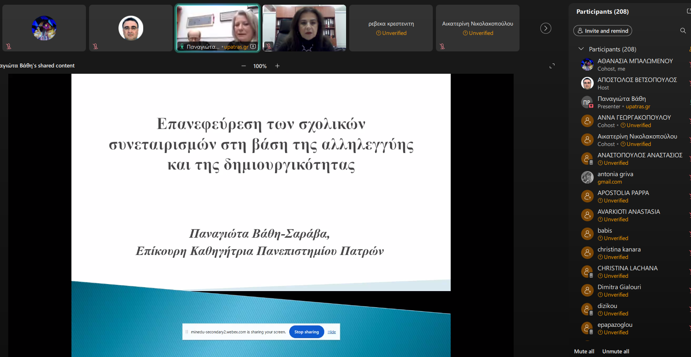Image resolution: width=691 pixels, height=357 pixels.
Task: Select Παναγιώτα Βάθη presenter in participant list
Action: pyautogui.click(x=621, y=102)
